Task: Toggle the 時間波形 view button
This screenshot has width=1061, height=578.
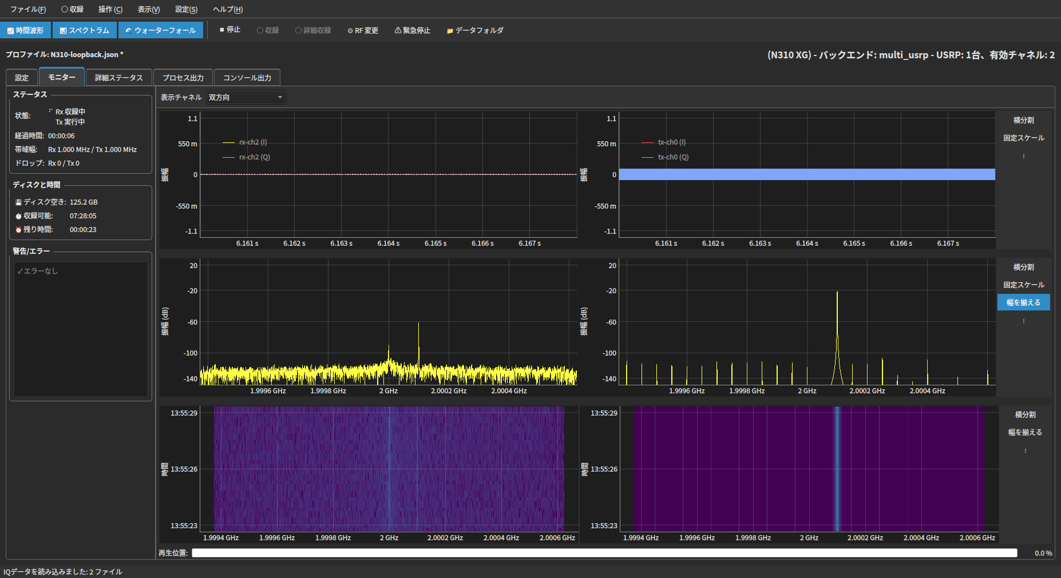Action: (26, 30)
